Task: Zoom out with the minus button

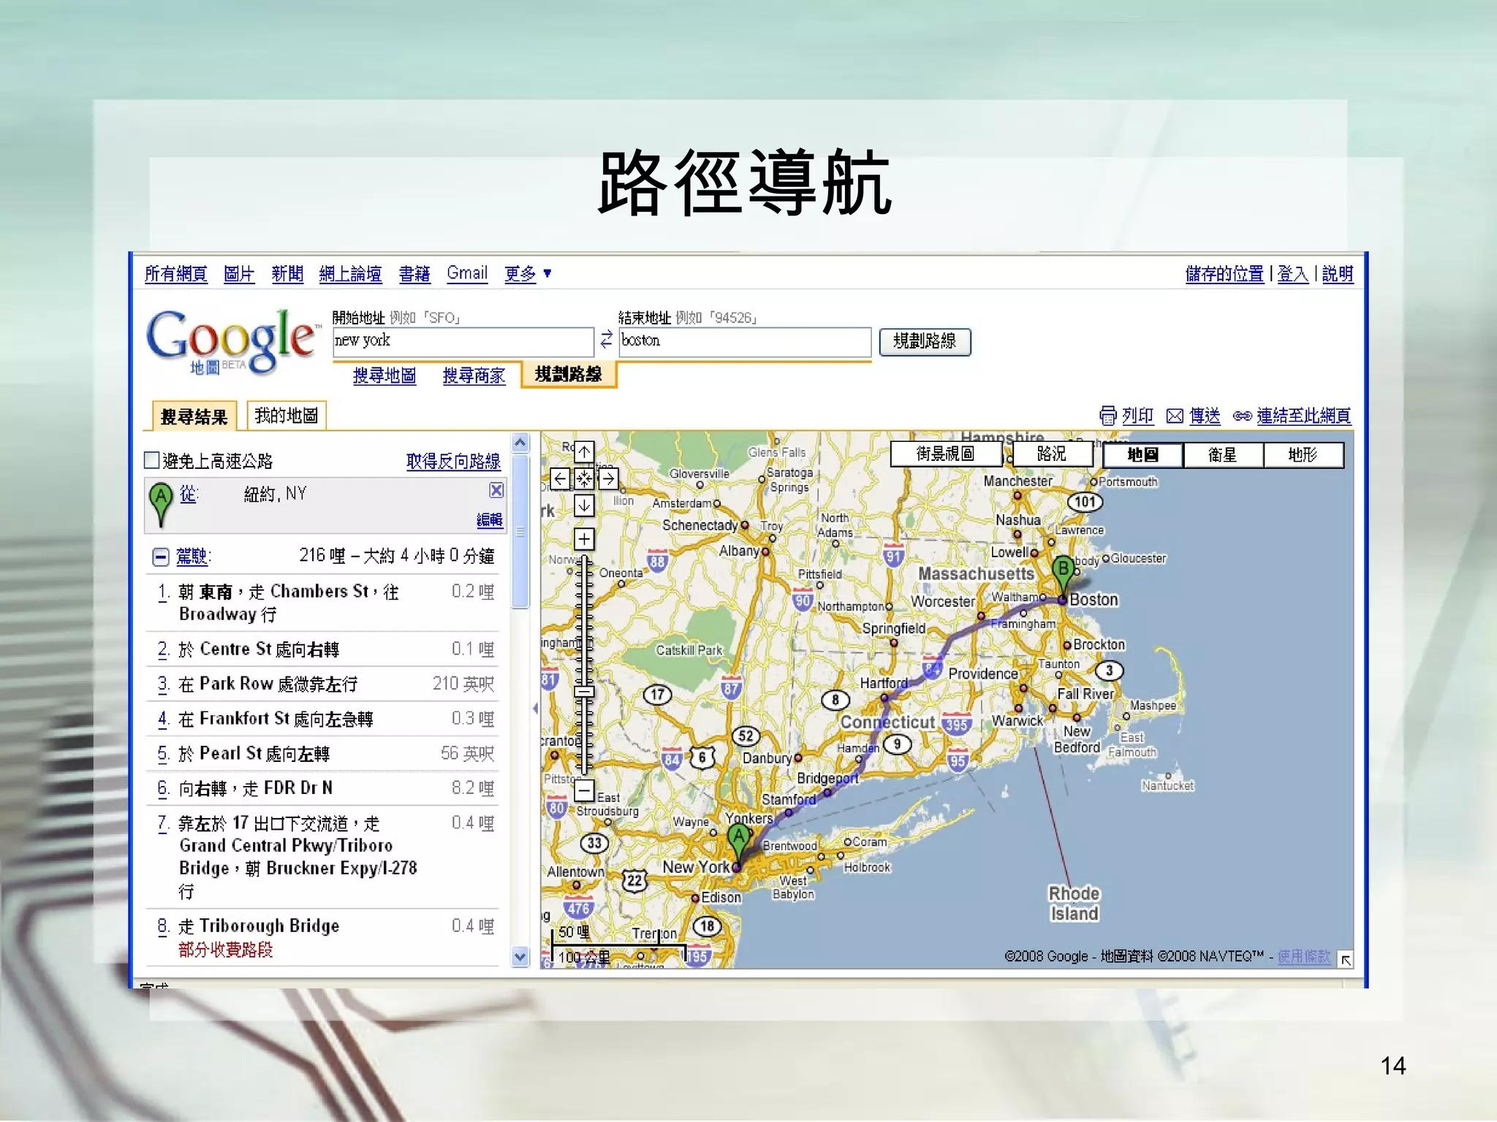Action: pos(583,790)
